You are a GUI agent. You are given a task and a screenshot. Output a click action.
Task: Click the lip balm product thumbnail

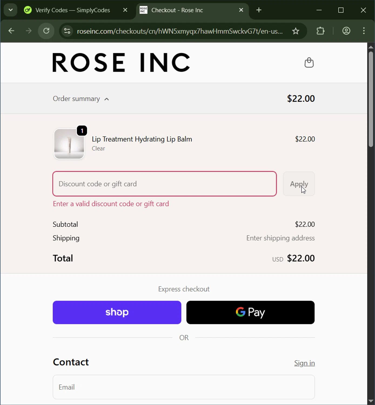click(69, 144)
